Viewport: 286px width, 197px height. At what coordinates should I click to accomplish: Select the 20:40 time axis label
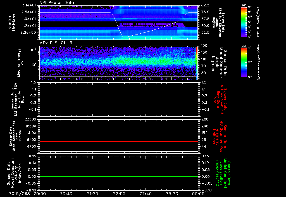pos(66,193)
